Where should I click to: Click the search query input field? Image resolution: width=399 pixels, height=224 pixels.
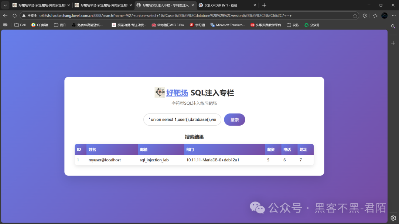click(182, 119)
